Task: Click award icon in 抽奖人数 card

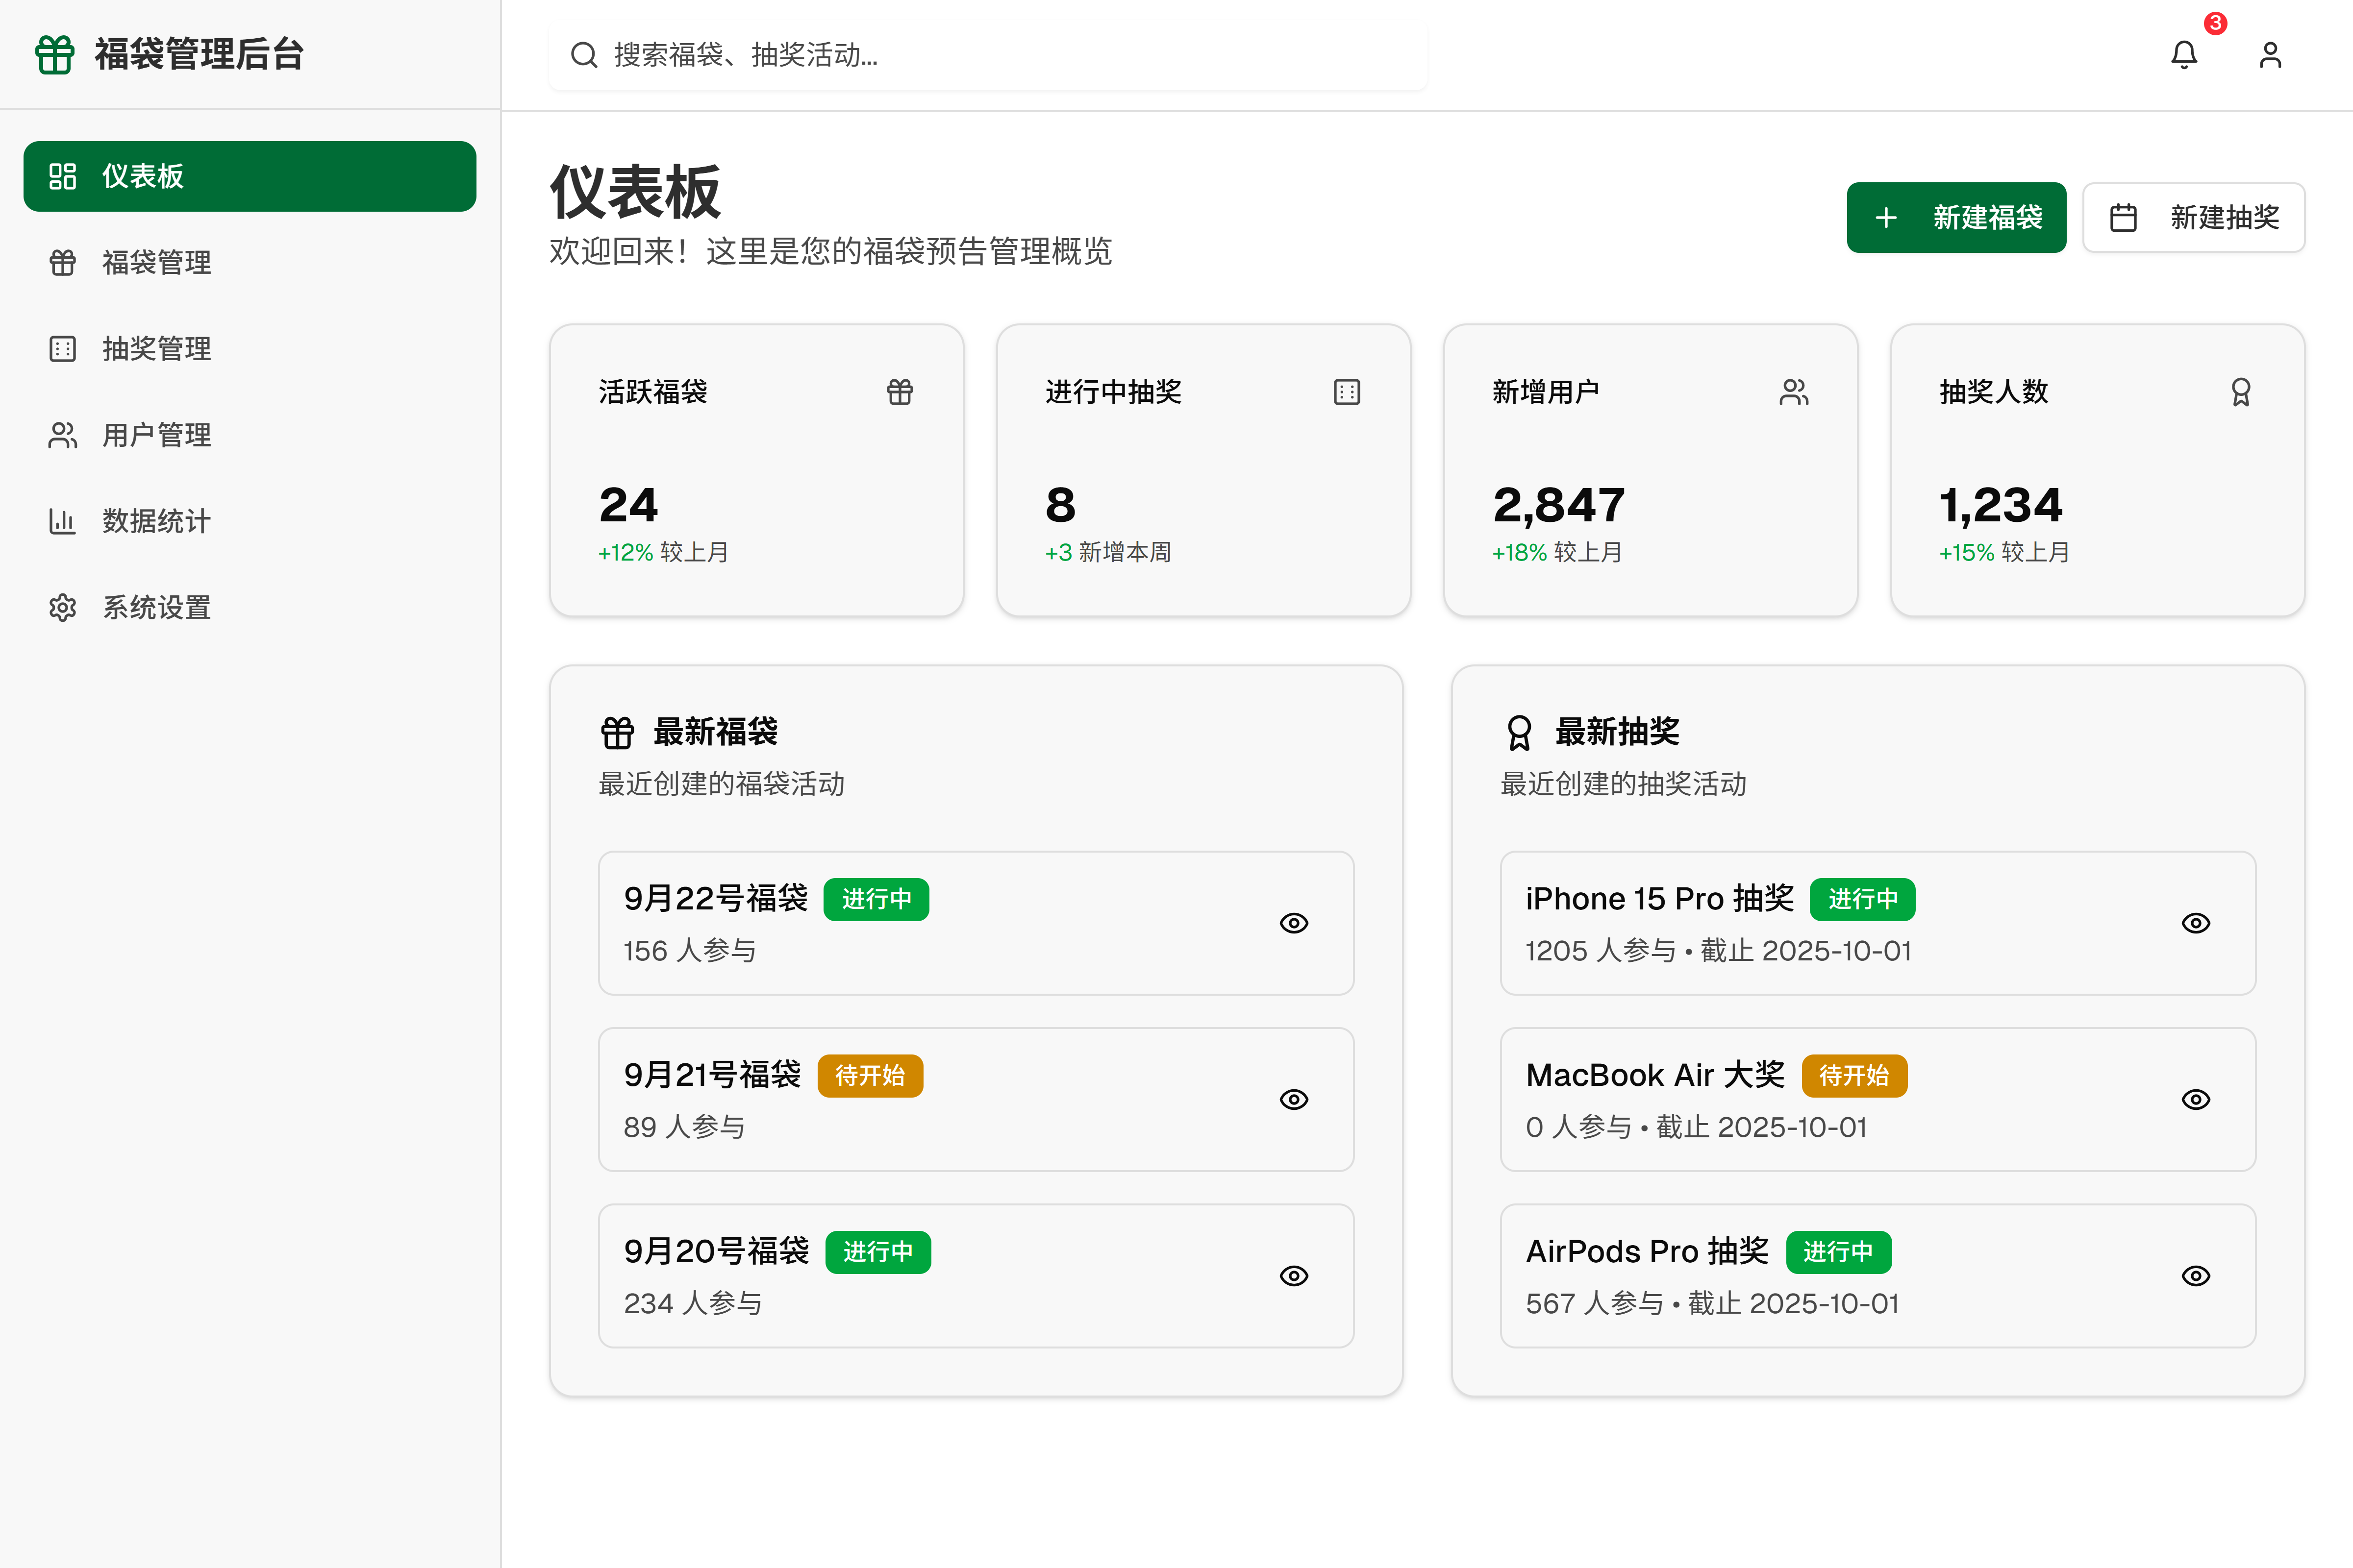Action: pos(2241,392)
